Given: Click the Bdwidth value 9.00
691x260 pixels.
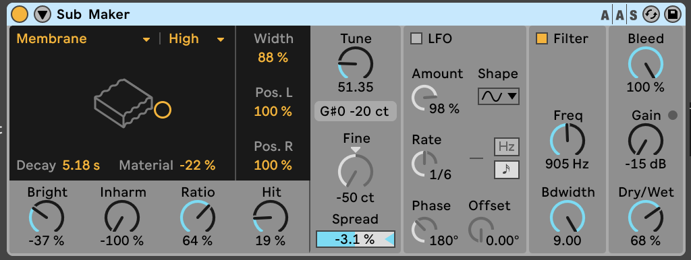Looking at the screenshot, I should (x=567, y=241).
